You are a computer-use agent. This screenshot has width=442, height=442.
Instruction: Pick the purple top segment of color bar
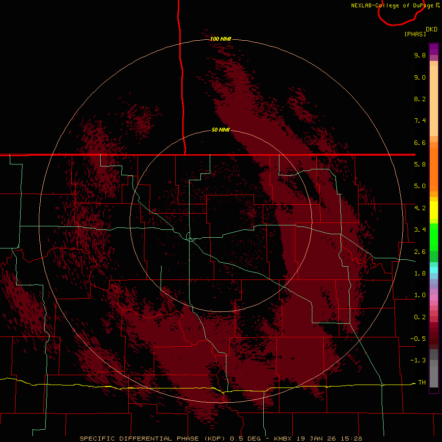click(x=434, y=49)
